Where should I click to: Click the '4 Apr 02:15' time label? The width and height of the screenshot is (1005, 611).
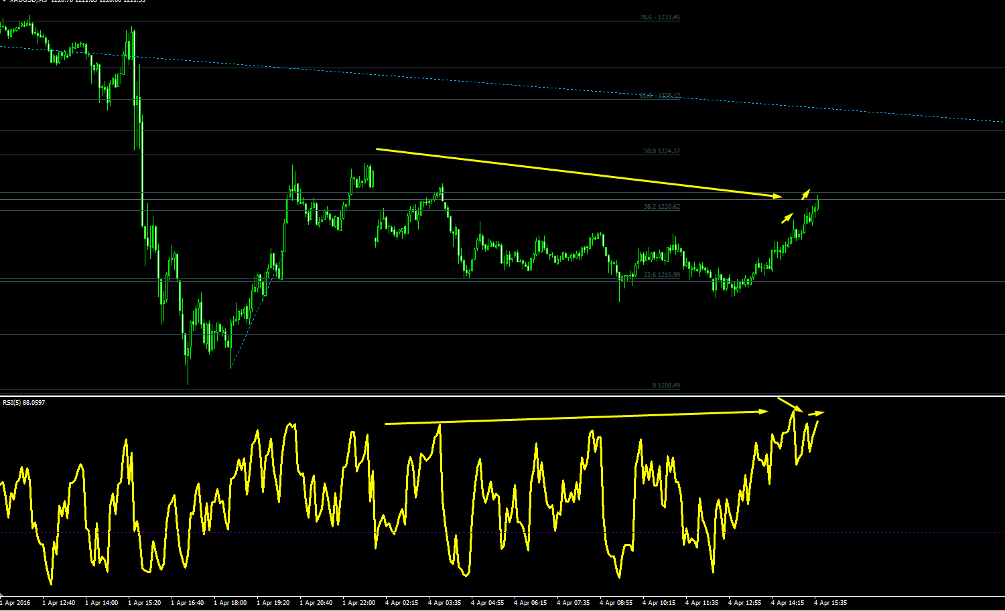[401, 603]
